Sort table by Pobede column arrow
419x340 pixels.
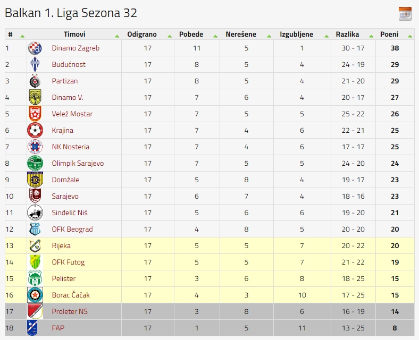(215, 36)
